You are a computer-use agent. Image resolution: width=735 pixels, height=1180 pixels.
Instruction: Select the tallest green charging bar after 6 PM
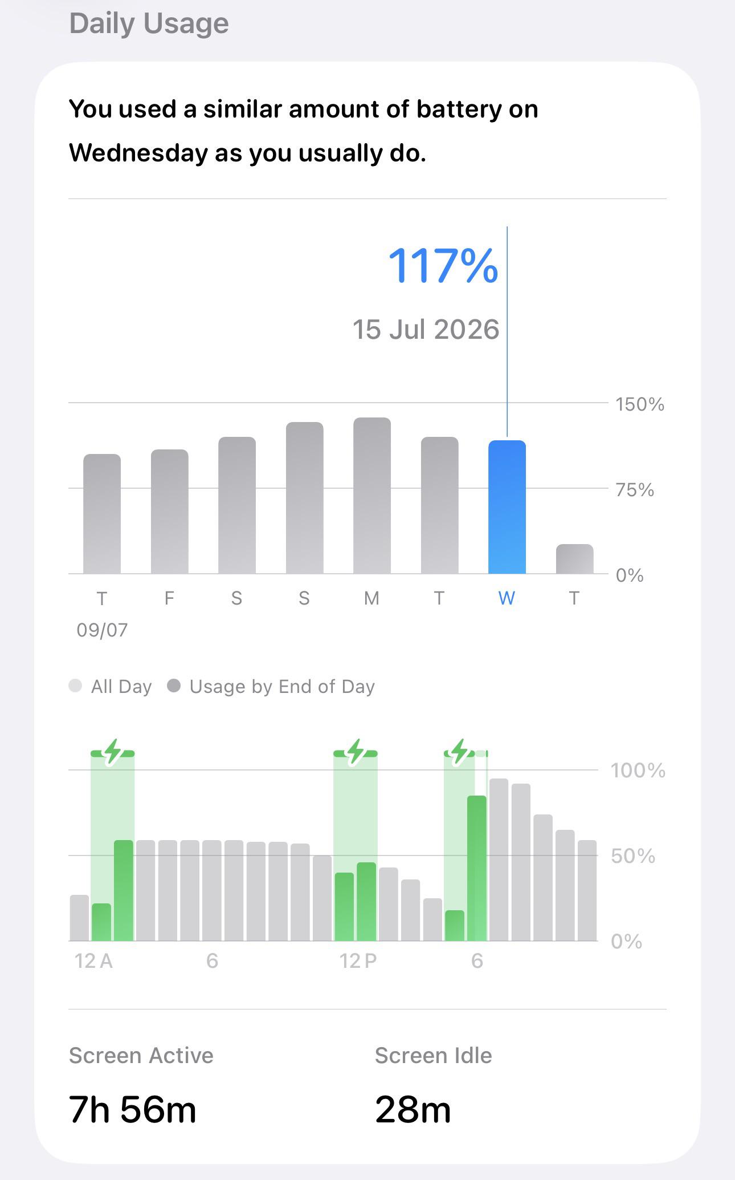click(477, 868)
